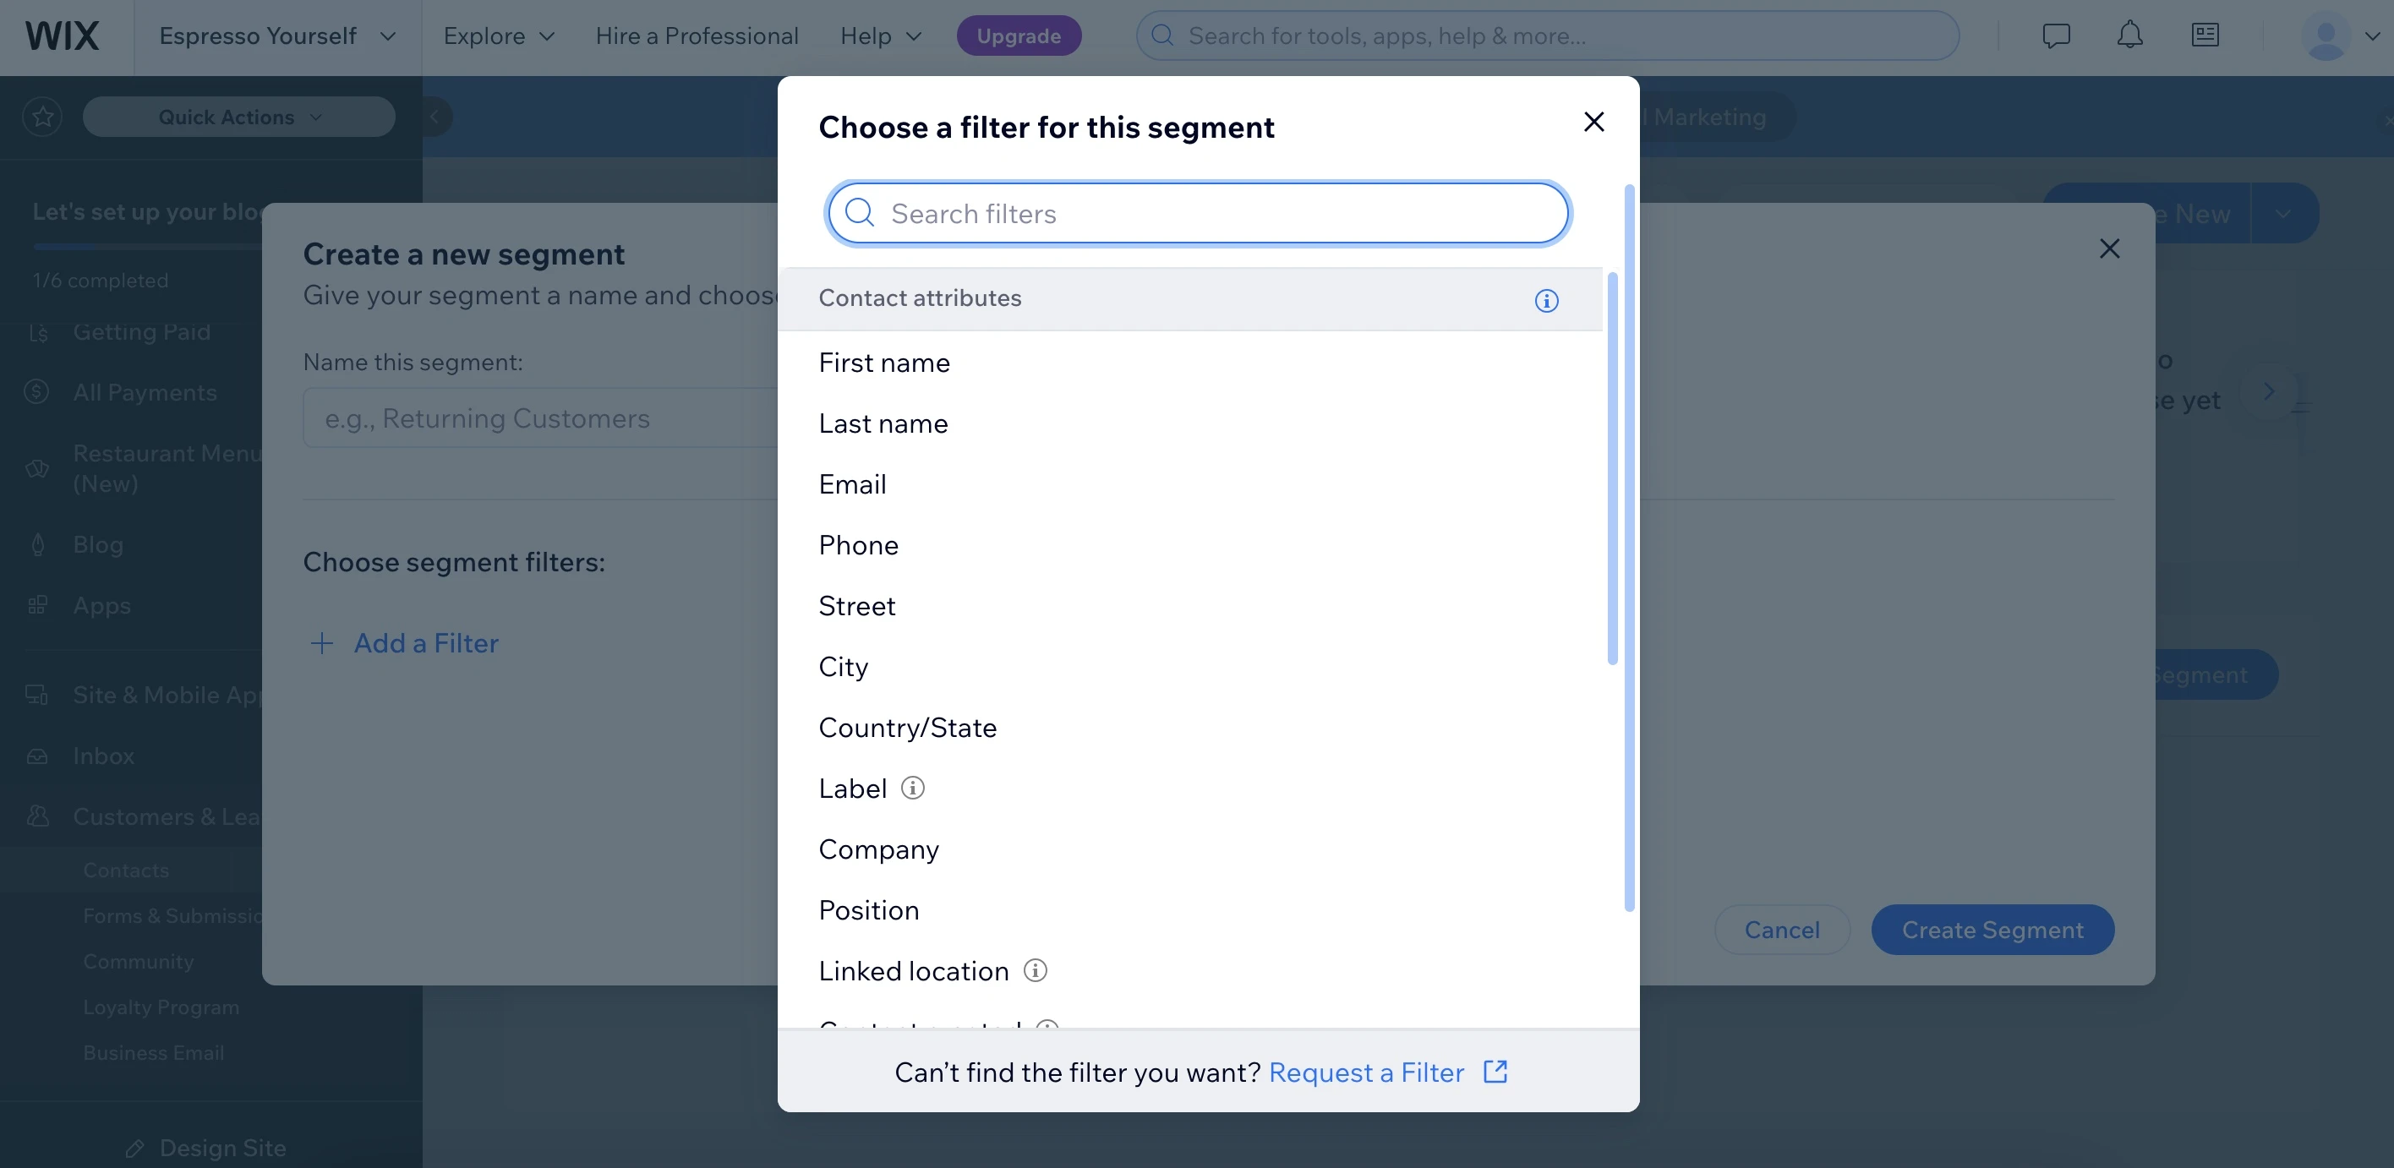2394x1168 pixels.
Task: Expand the Help menu
Action: (x=880, y=35)
